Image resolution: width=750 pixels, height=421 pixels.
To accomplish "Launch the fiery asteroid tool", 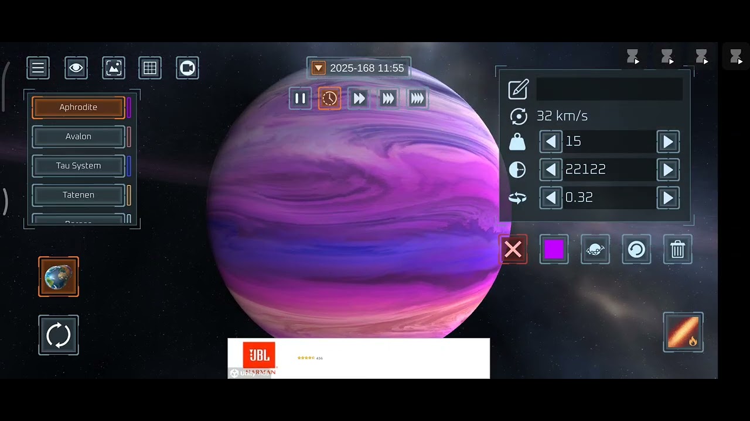I will click(683, 332).
